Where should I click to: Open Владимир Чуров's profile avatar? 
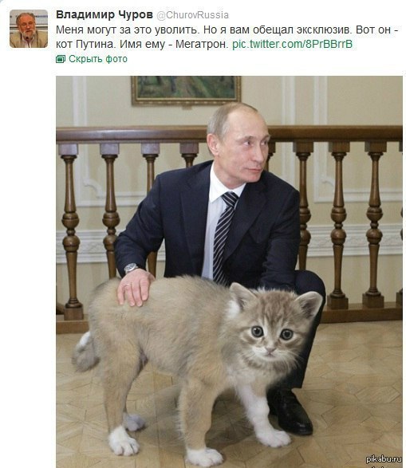29,29
